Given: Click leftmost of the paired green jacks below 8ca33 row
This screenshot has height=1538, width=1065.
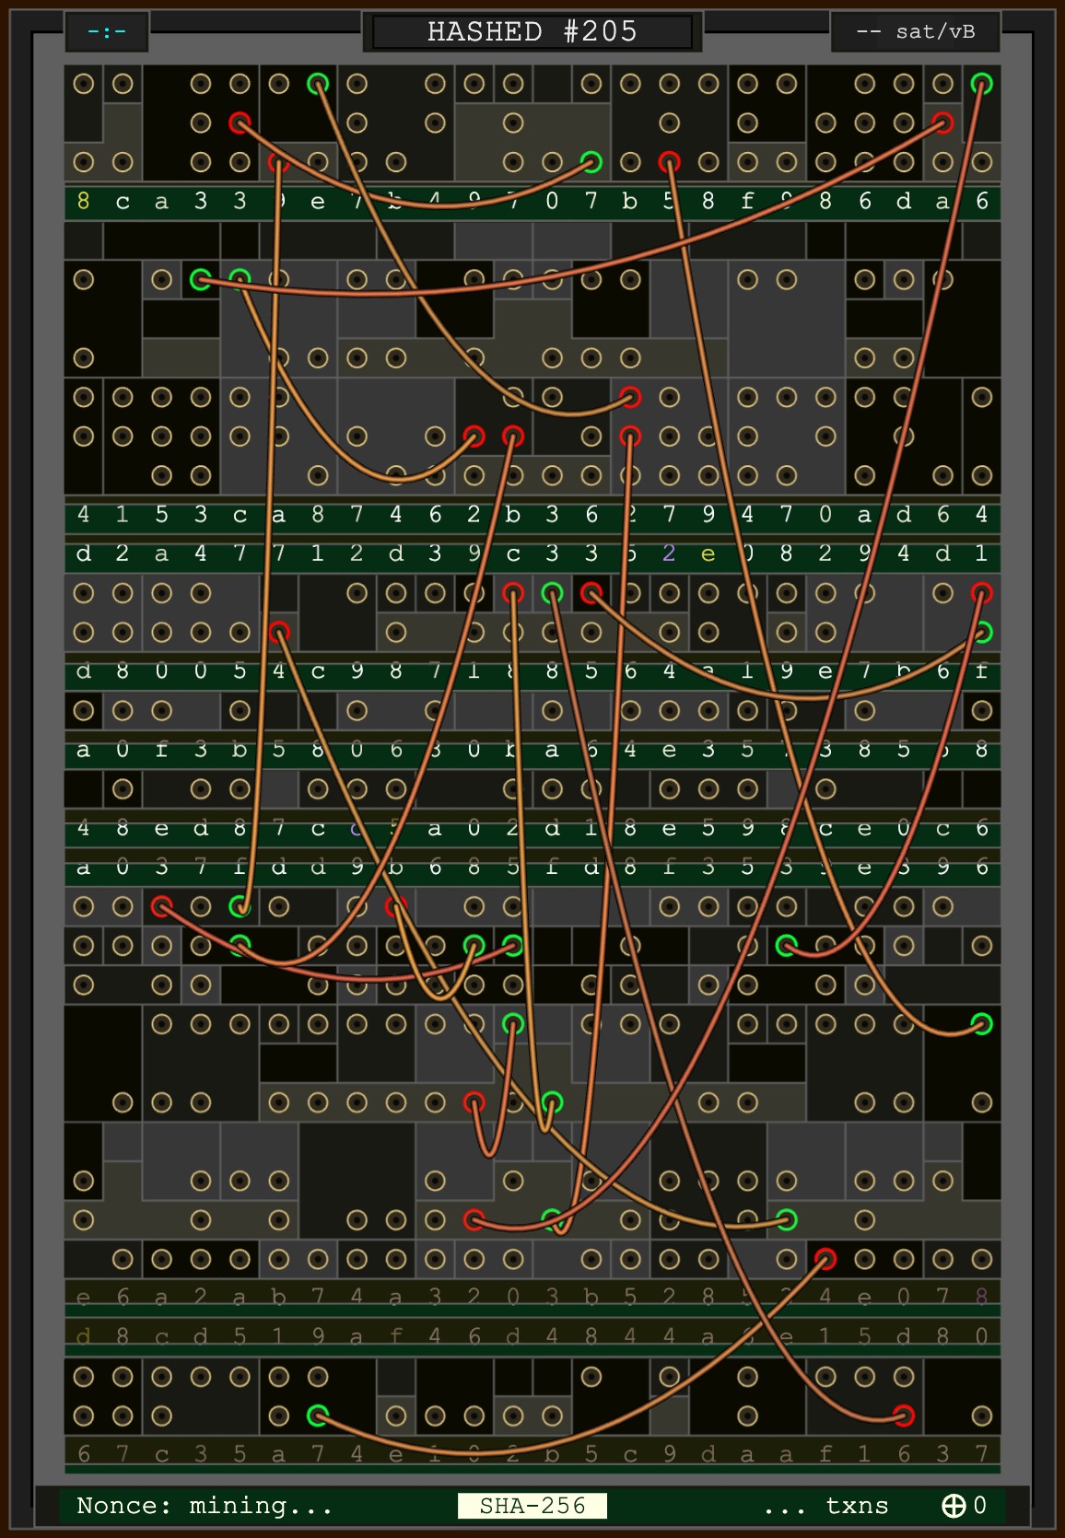Looking at the screenshot, I should click(x=200, y=279).
